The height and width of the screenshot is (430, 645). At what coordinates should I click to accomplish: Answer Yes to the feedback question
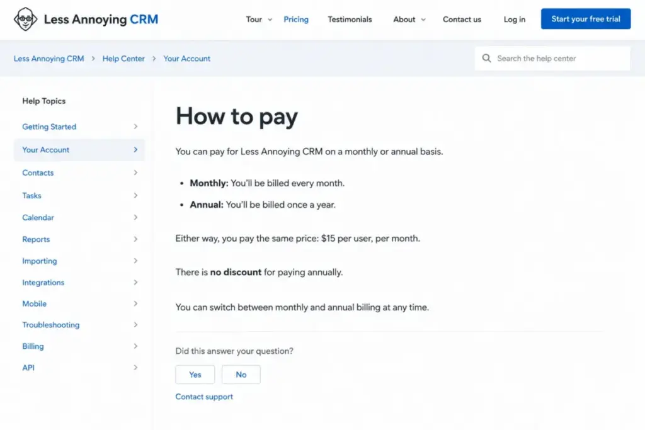tap(195, 375)
